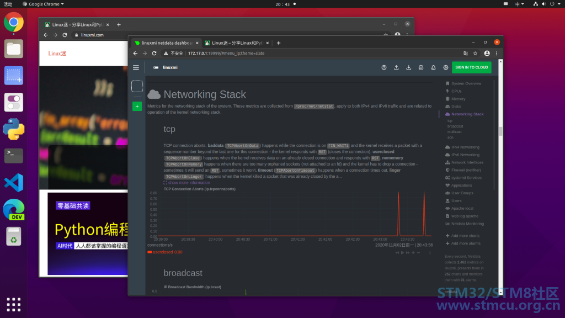565x318 pixels.
Task: Click SIGN IN TO CLOUD button
Action: click(471, 67)
